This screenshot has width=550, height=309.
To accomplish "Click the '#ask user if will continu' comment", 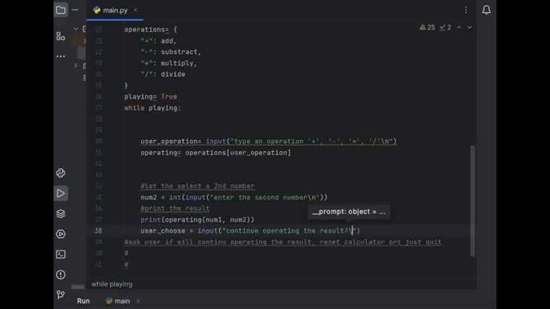I will click(x=283, y=242).
